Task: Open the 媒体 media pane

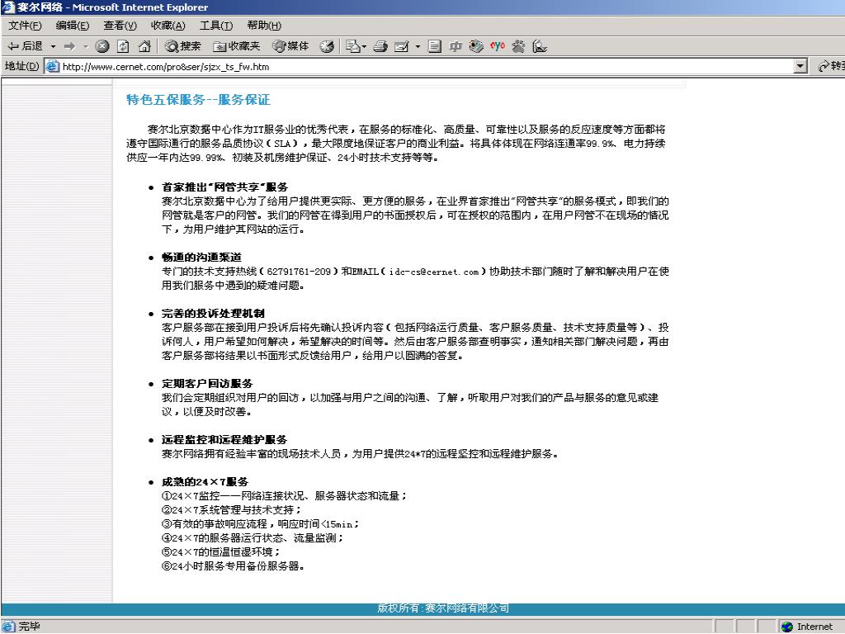Action: [x=290, y=46]
